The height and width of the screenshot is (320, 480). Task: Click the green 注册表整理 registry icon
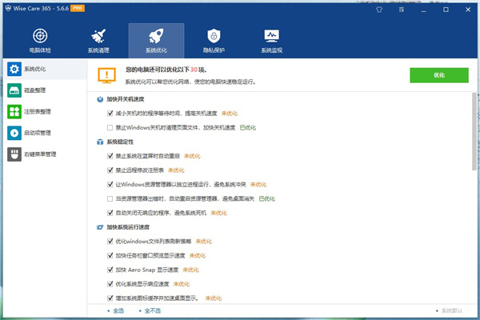pos(14,111)
